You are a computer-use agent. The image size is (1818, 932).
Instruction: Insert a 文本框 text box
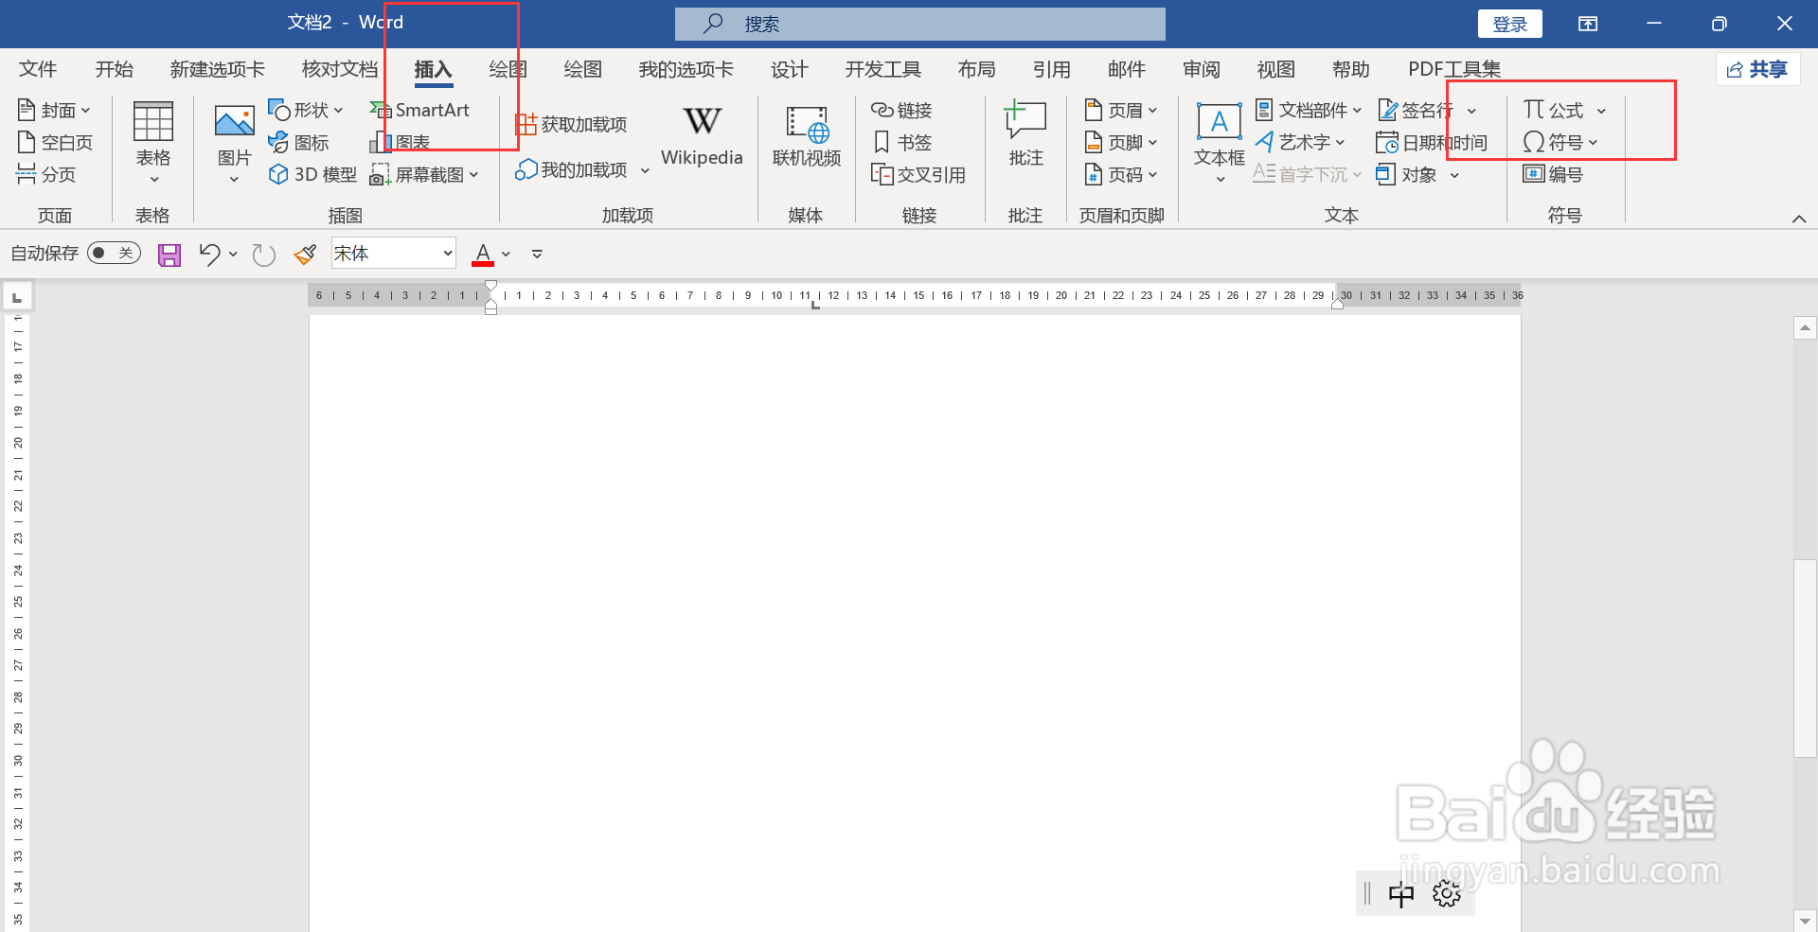click(x=1220, y=142)
